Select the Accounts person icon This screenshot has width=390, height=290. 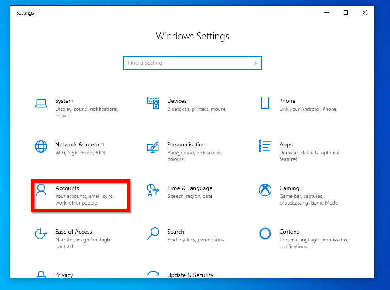coord(41,190)
